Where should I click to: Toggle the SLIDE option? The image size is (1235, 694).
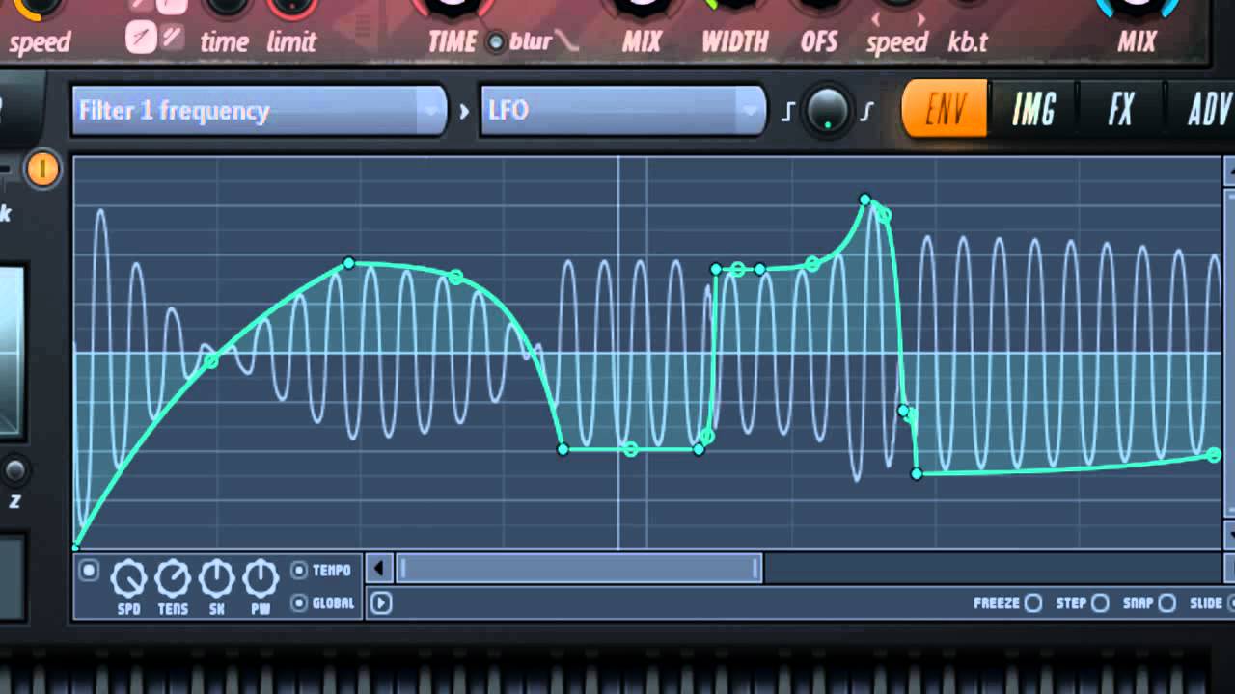[1231, 603]
